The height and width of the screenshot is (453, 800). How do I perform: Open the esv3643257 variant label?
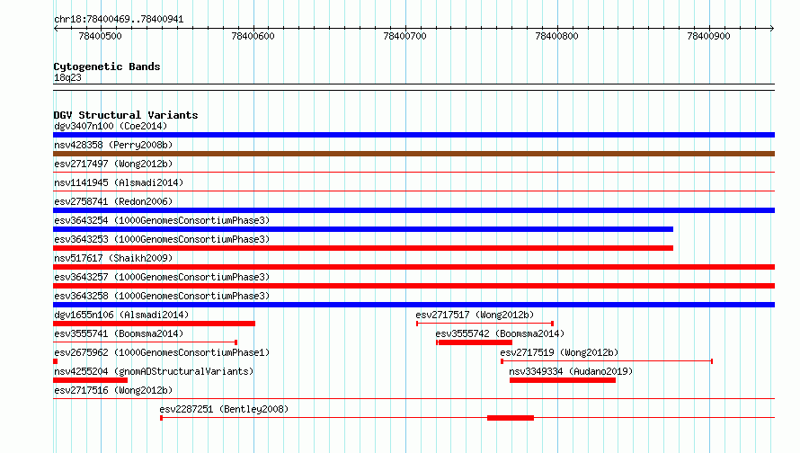[162, 277]
